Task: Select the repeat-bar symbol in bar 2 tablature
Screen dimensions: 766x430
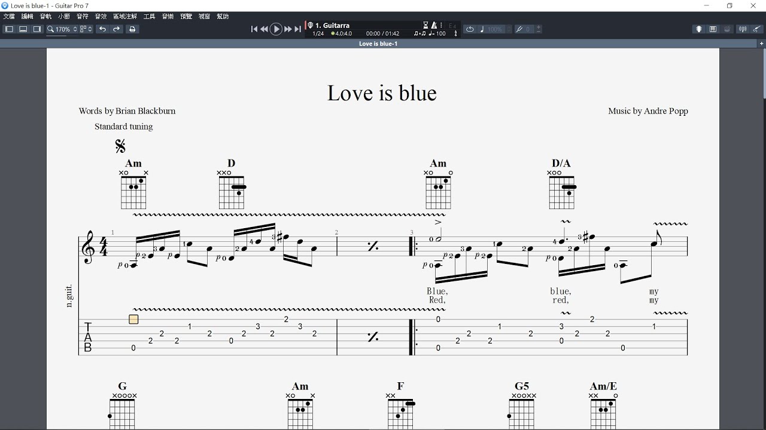Action: point(373,337)
